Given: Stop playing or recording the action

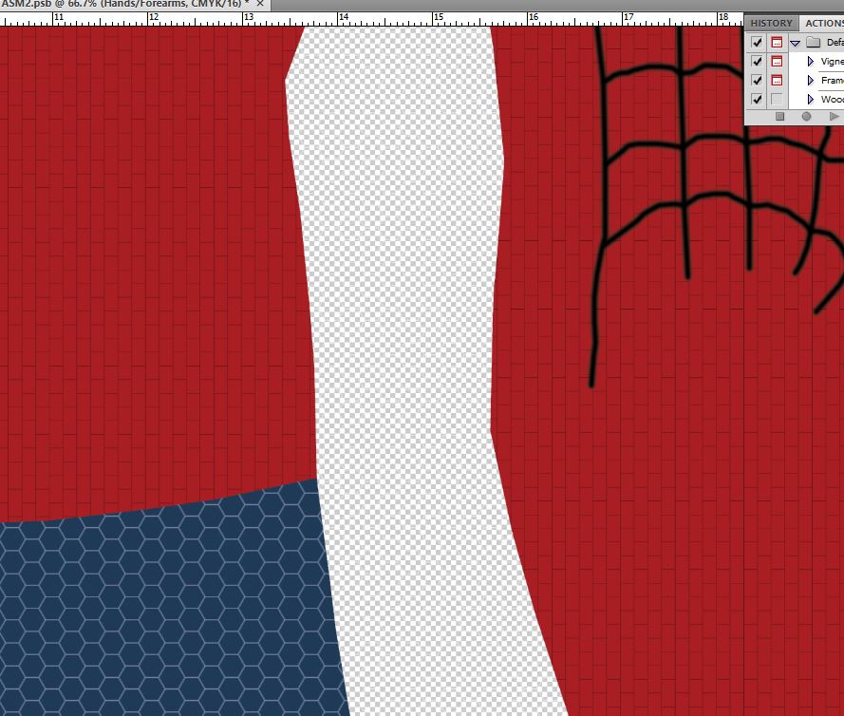Looking at the screenshot, I should point(780,116).
